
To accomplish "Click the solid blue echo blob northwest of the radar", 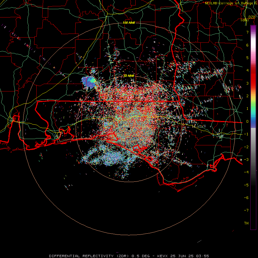I will [x=89, y=82].
